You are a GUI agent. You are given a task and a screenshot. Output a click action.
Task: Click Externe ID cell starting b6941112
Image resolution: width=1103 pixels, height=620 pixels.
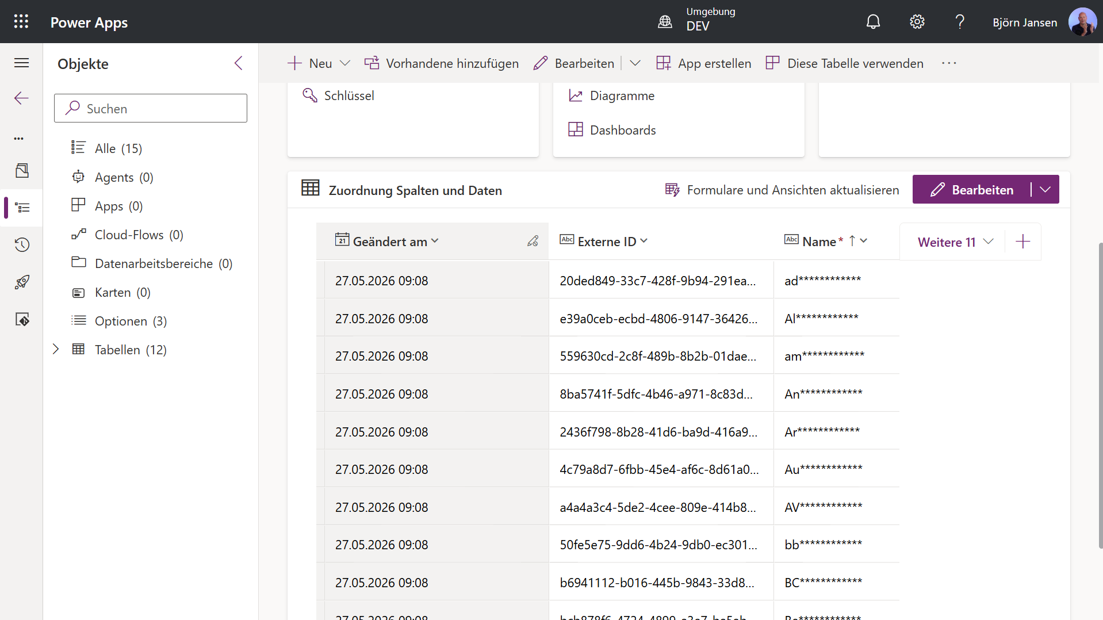[661, 583]
